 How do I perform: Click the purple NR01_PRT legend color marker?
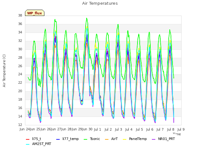coord(154,139)
